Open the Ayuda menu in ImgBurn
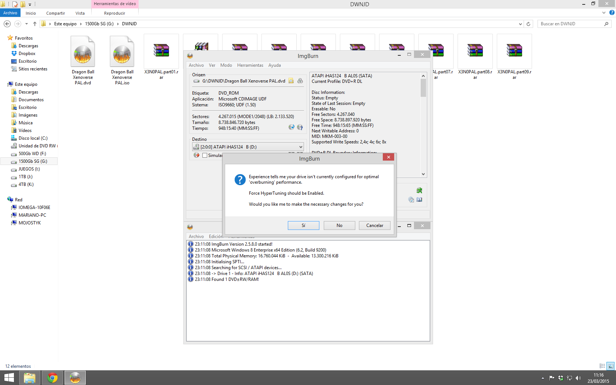This screenshot has width=616, height=385. point(274,65)
